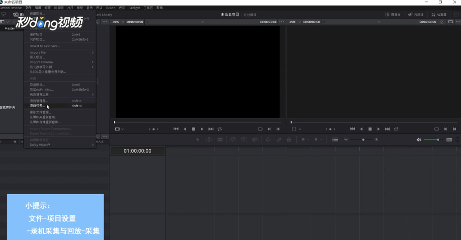Screen dimensions: 461x240
Task: Play the source viewer forward
Action: 202,129
